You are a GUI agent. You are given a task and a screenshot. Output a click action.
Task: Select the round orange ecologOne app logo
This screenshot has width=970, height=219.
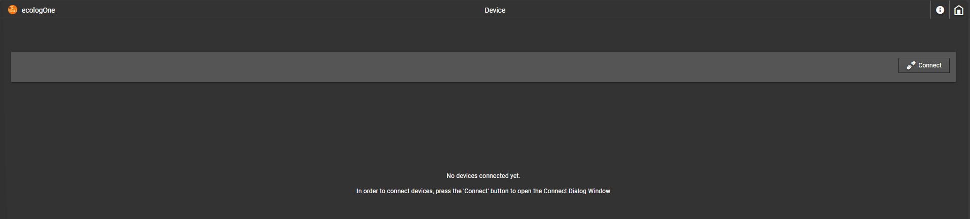pyautogui.click(x=13, y=10)
